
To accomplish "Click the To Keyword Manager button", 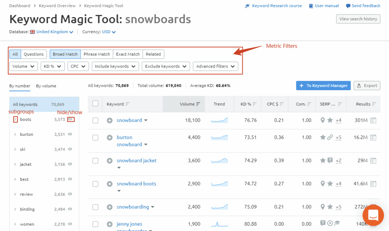I will [x=323, y=86].
